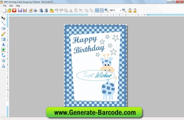Print the birthday card

pyautogui.click(x=35, y=10)
